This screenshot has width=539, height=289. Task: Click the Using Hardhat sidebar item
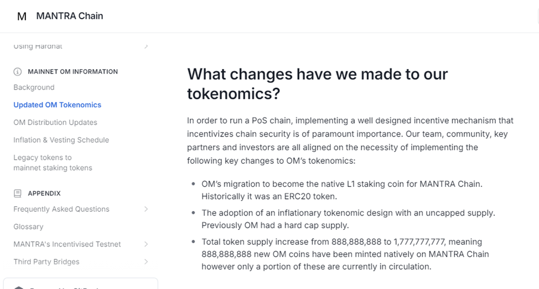38,46
